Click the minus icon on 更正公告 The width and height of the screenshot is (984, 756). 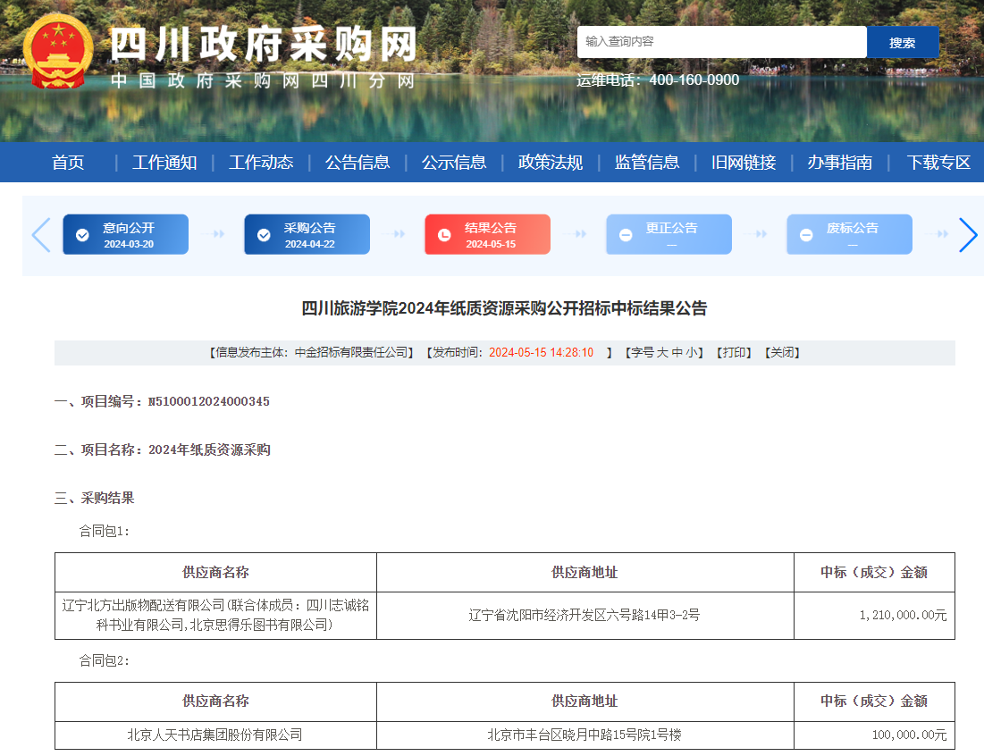[626, 235]
